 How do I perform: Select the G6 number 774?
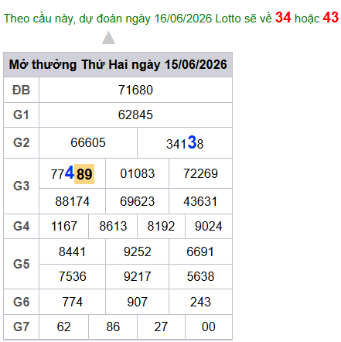[x=73, y=302]
